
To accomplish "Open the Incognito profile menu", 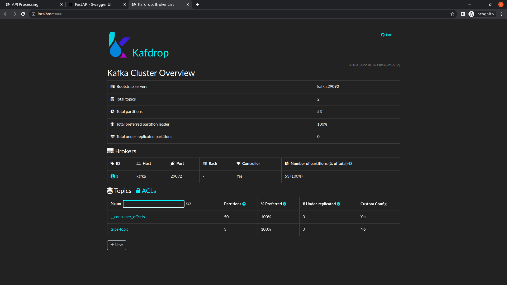I will [x=481, y=14].
